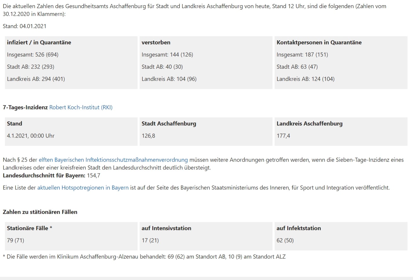413x280 pixels.
Task: Open the elften Bayerischen Inftektionsschutzmaßnahmenverordnung link
Action: (113, 160)
